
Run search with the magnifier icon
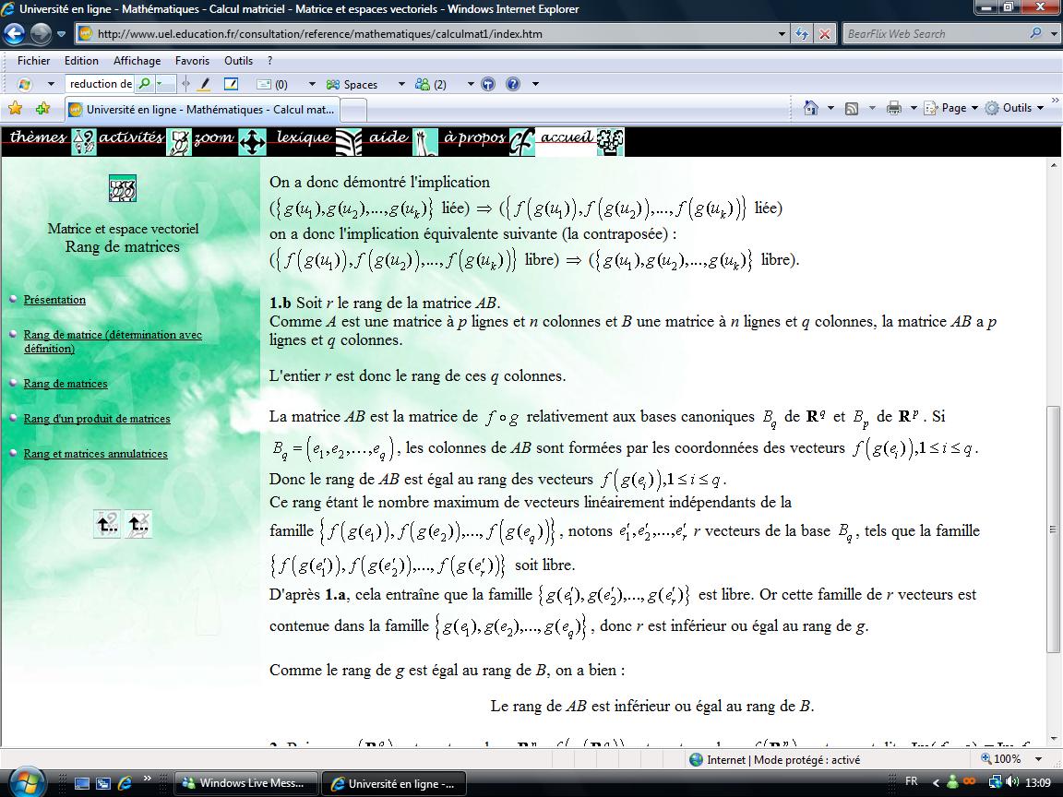click(x=1035, y=33)
